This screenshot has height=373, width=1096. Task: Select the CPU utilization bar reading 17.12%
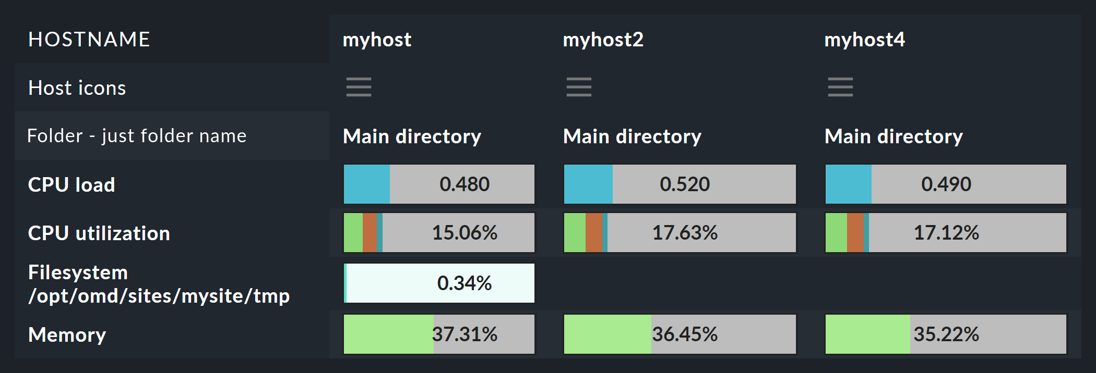point(946,232)
